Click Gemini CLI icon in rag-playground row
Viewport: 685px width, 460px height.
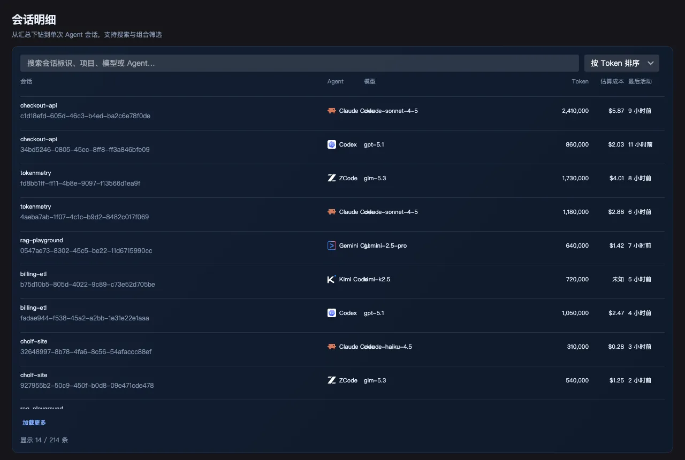click(332, 246)
